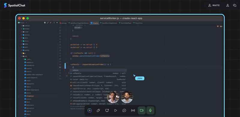Choose removeEventListener completion suggestion

[x=98, y=85]
